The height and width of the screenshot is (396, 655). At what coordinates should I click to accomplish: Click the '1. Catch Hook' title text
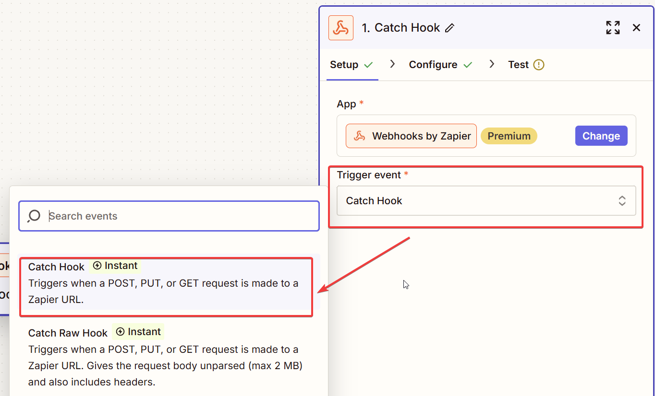point(401,28)
